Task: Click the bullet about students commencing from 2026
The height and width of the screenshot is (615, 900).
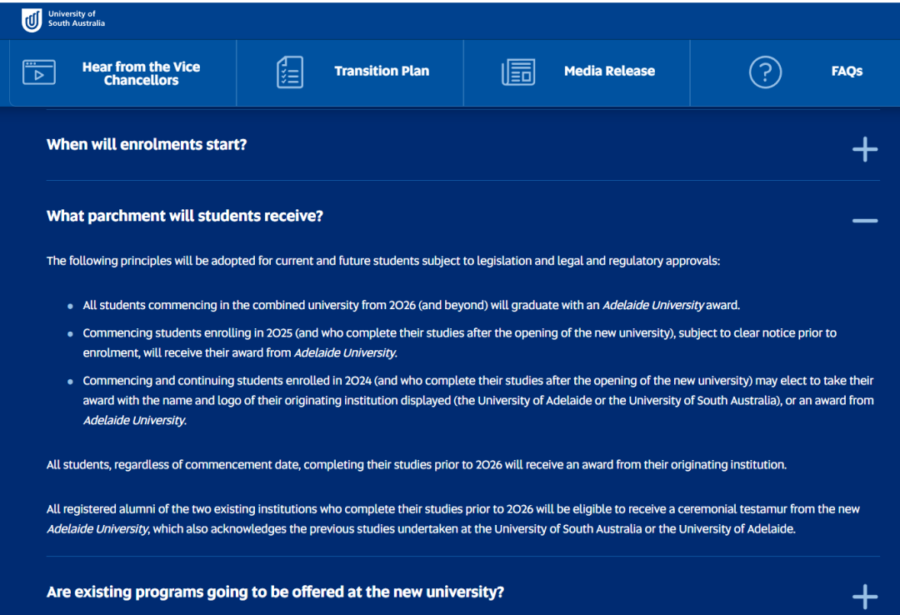Action: (410, 306)
